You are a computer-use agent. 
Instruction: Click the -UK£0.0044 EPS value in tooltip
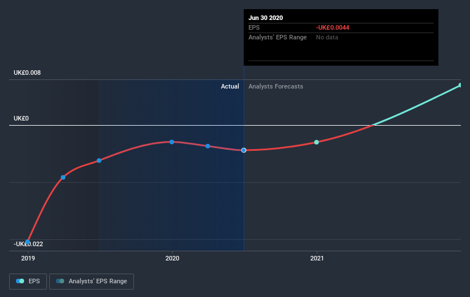[333, 27]
